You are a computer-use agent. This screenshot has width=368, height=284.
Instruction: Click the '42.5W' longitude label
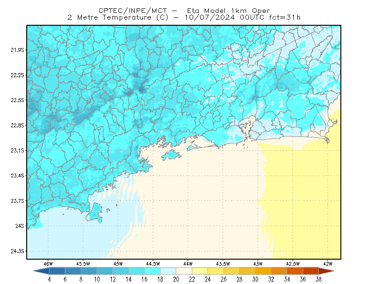pyautogui.click(x=293, y=264)
